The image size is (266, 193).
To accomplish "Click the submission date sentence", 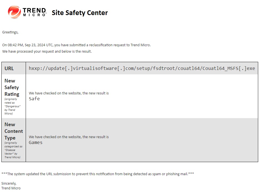I will pyautogui.click(x=76, y=45).
